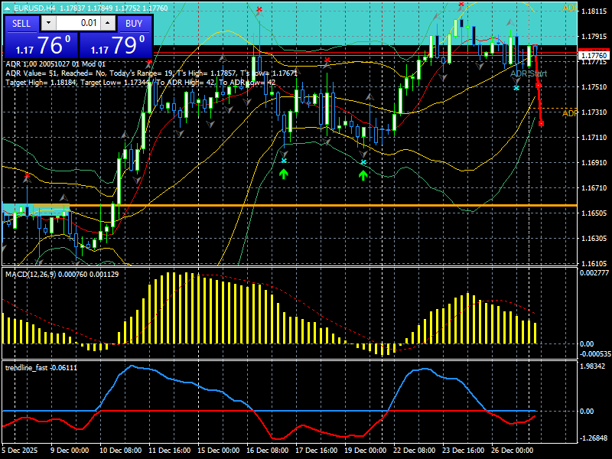Click cyan X marker above the 16 Dec green arrow
The image size is (612, 459).
pos(284,161)
